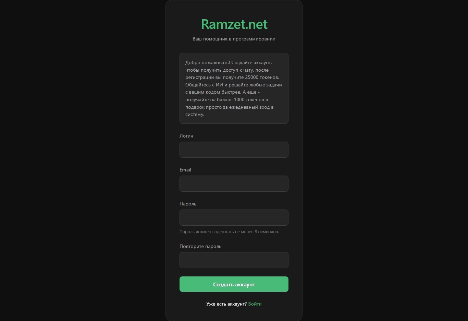This screenshot has width=468, height=321.
Task: Click the subtitle Ваш помощник в программировнии
Action: [x=234, y=39]
